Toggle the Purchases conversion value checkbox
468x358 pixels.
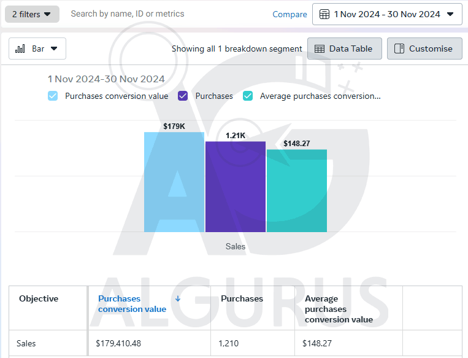click(x=53, y=96)
